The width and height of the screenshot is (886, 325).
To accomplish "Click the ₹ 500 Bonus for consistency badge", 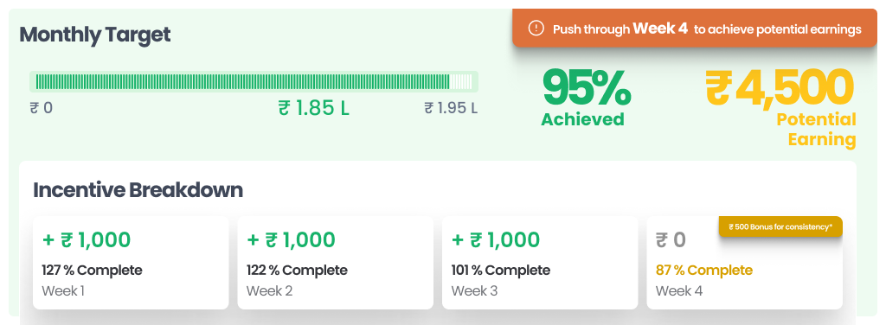I will (x=780, y=226).
